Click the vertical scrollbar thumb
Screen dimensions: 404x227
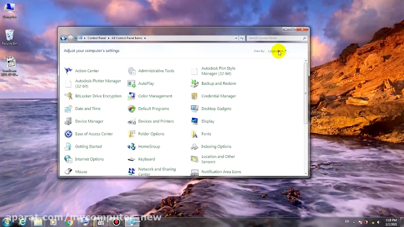point(306,93)
